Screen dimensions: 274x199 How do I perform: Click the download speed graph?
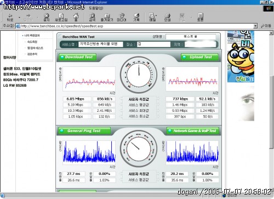point(89,79)
